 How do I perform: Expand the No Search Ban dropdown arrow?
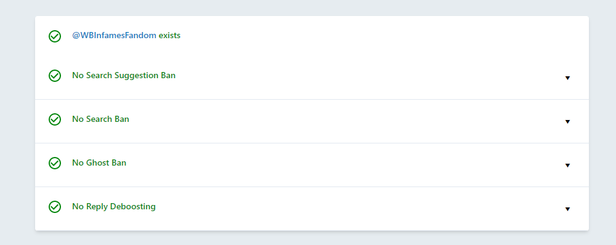coord(567,122)
